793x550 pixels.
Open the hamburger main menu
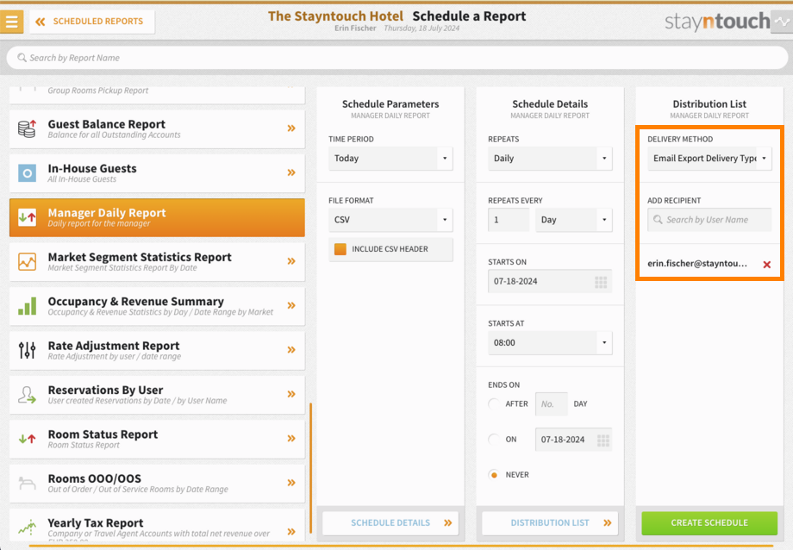coord(11,22)
